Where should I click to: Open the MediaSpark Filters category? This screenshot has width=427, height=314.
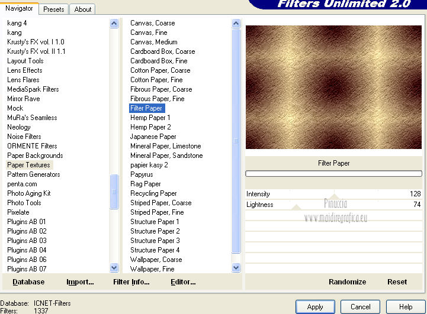pos(33,89)
